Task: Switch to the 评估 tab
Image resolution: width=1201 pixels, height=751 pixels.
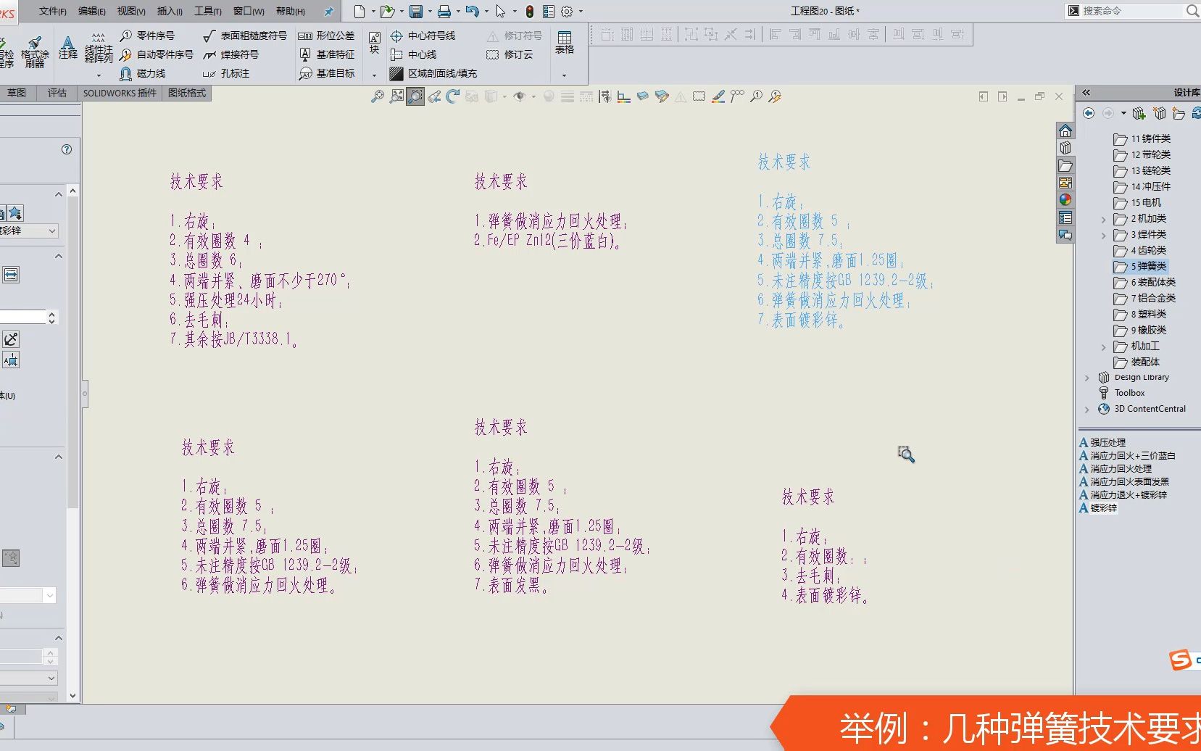Action: [57, 93]
